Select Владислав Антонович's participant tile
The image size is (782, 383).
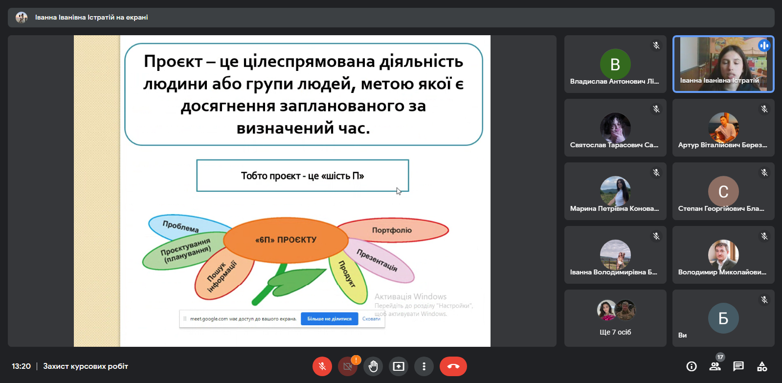pyautogui.click(x=615, y=64)
